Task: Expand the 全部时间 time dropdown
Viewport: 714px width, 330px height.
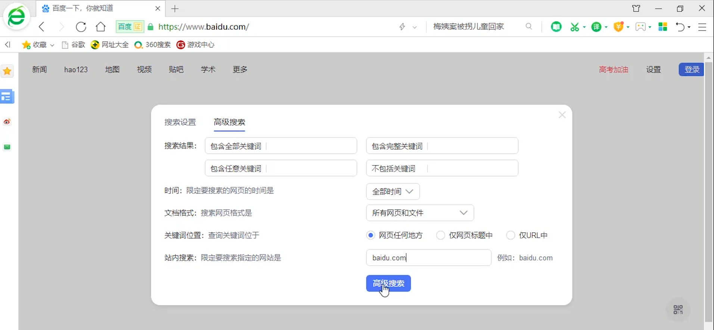Action: [x=393, y=192]
